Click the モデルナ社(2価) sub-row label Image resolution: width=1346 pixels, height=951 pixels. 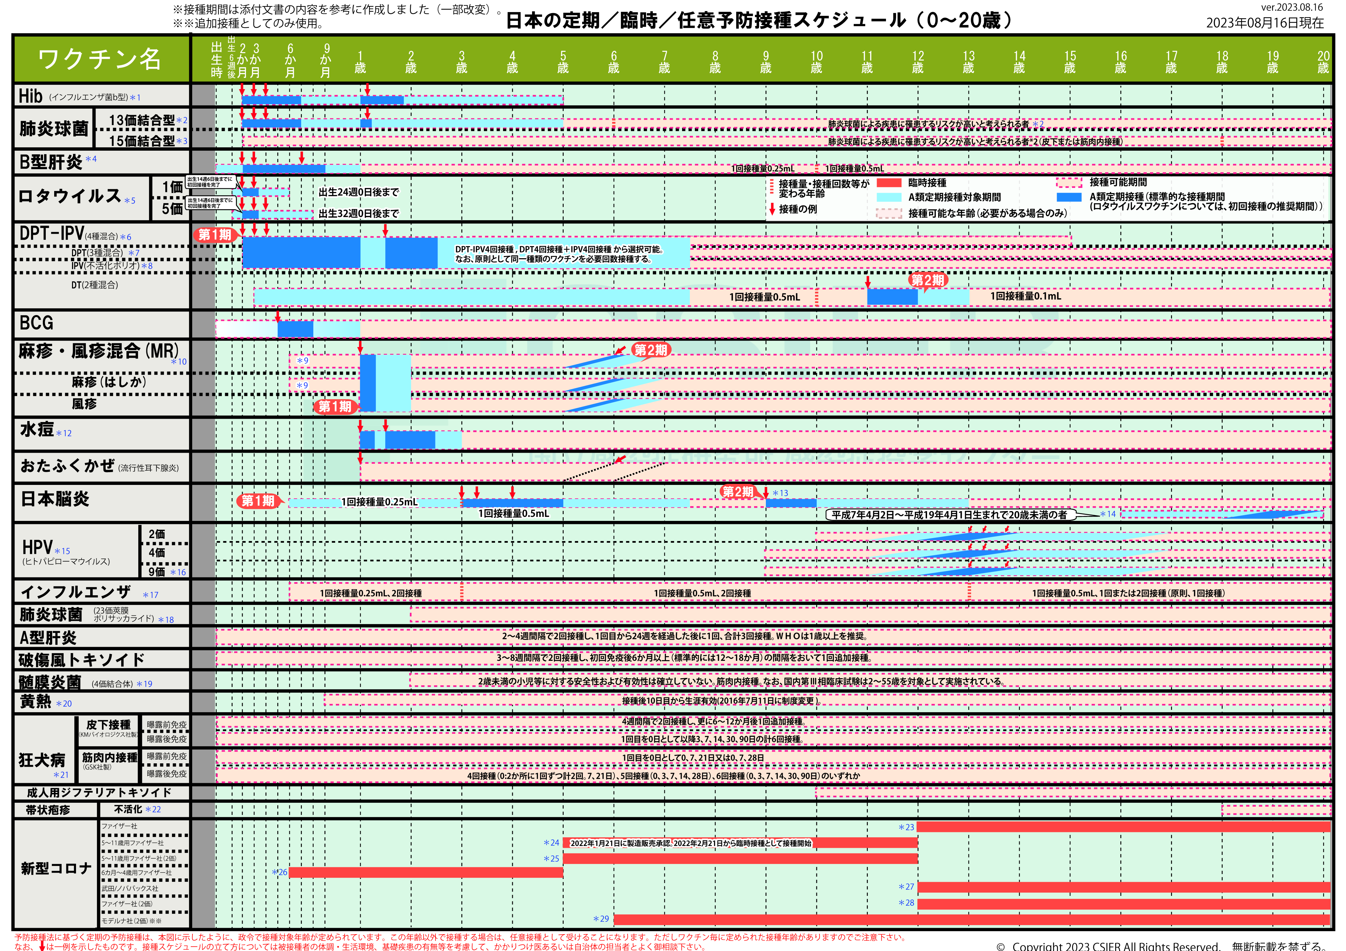(x=131, y=920)
